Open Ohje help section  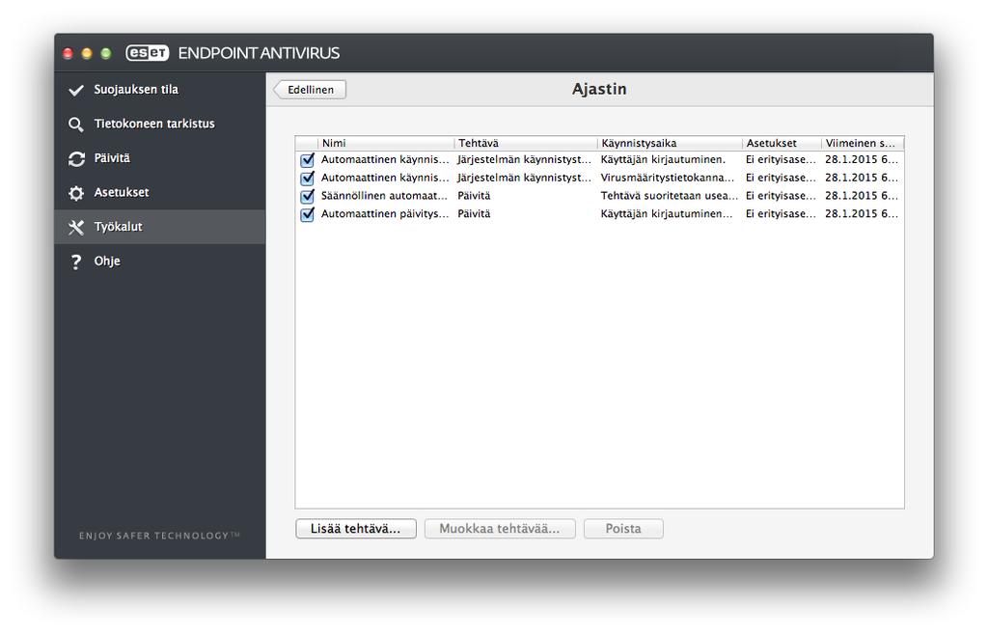(160, 261)
